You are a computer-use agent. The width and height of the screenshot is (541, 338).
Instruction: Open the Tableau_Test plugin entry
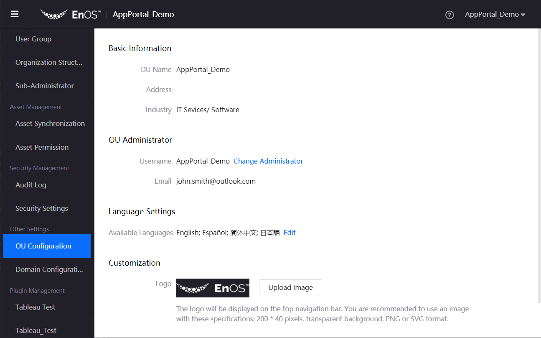point(36,330)
